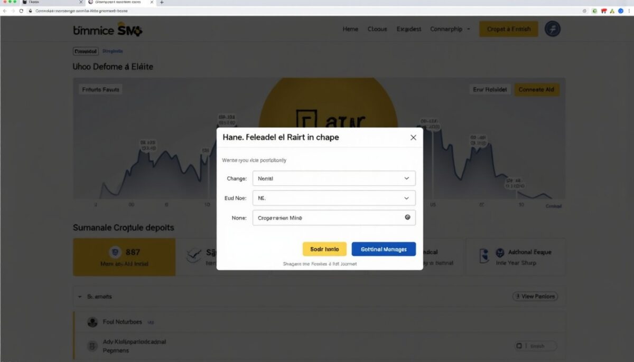Image resolution: width=634 pixels, height=362 pixels.
Task: Click the yellow triangle Drive extension icon
Action: tap(611, 11)
